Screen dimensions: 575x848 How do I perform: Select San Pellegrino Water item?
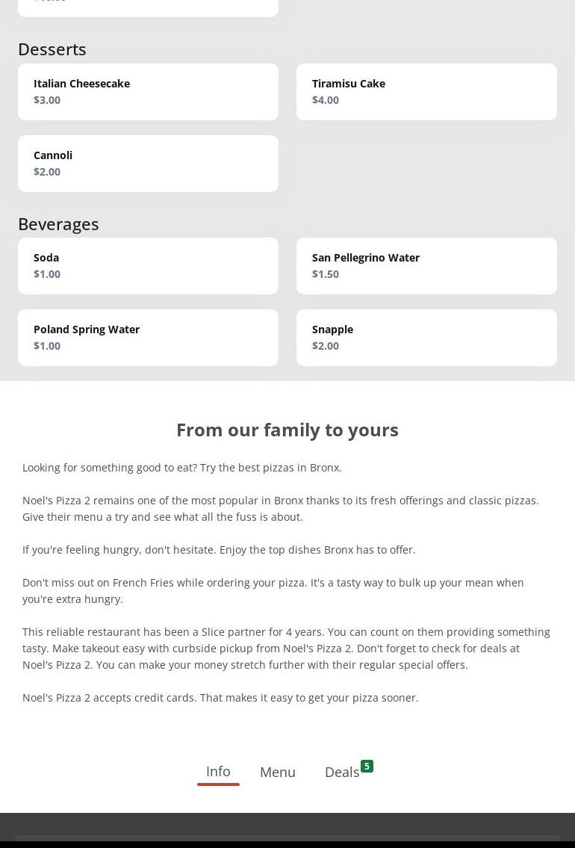(x=426, y=266)
